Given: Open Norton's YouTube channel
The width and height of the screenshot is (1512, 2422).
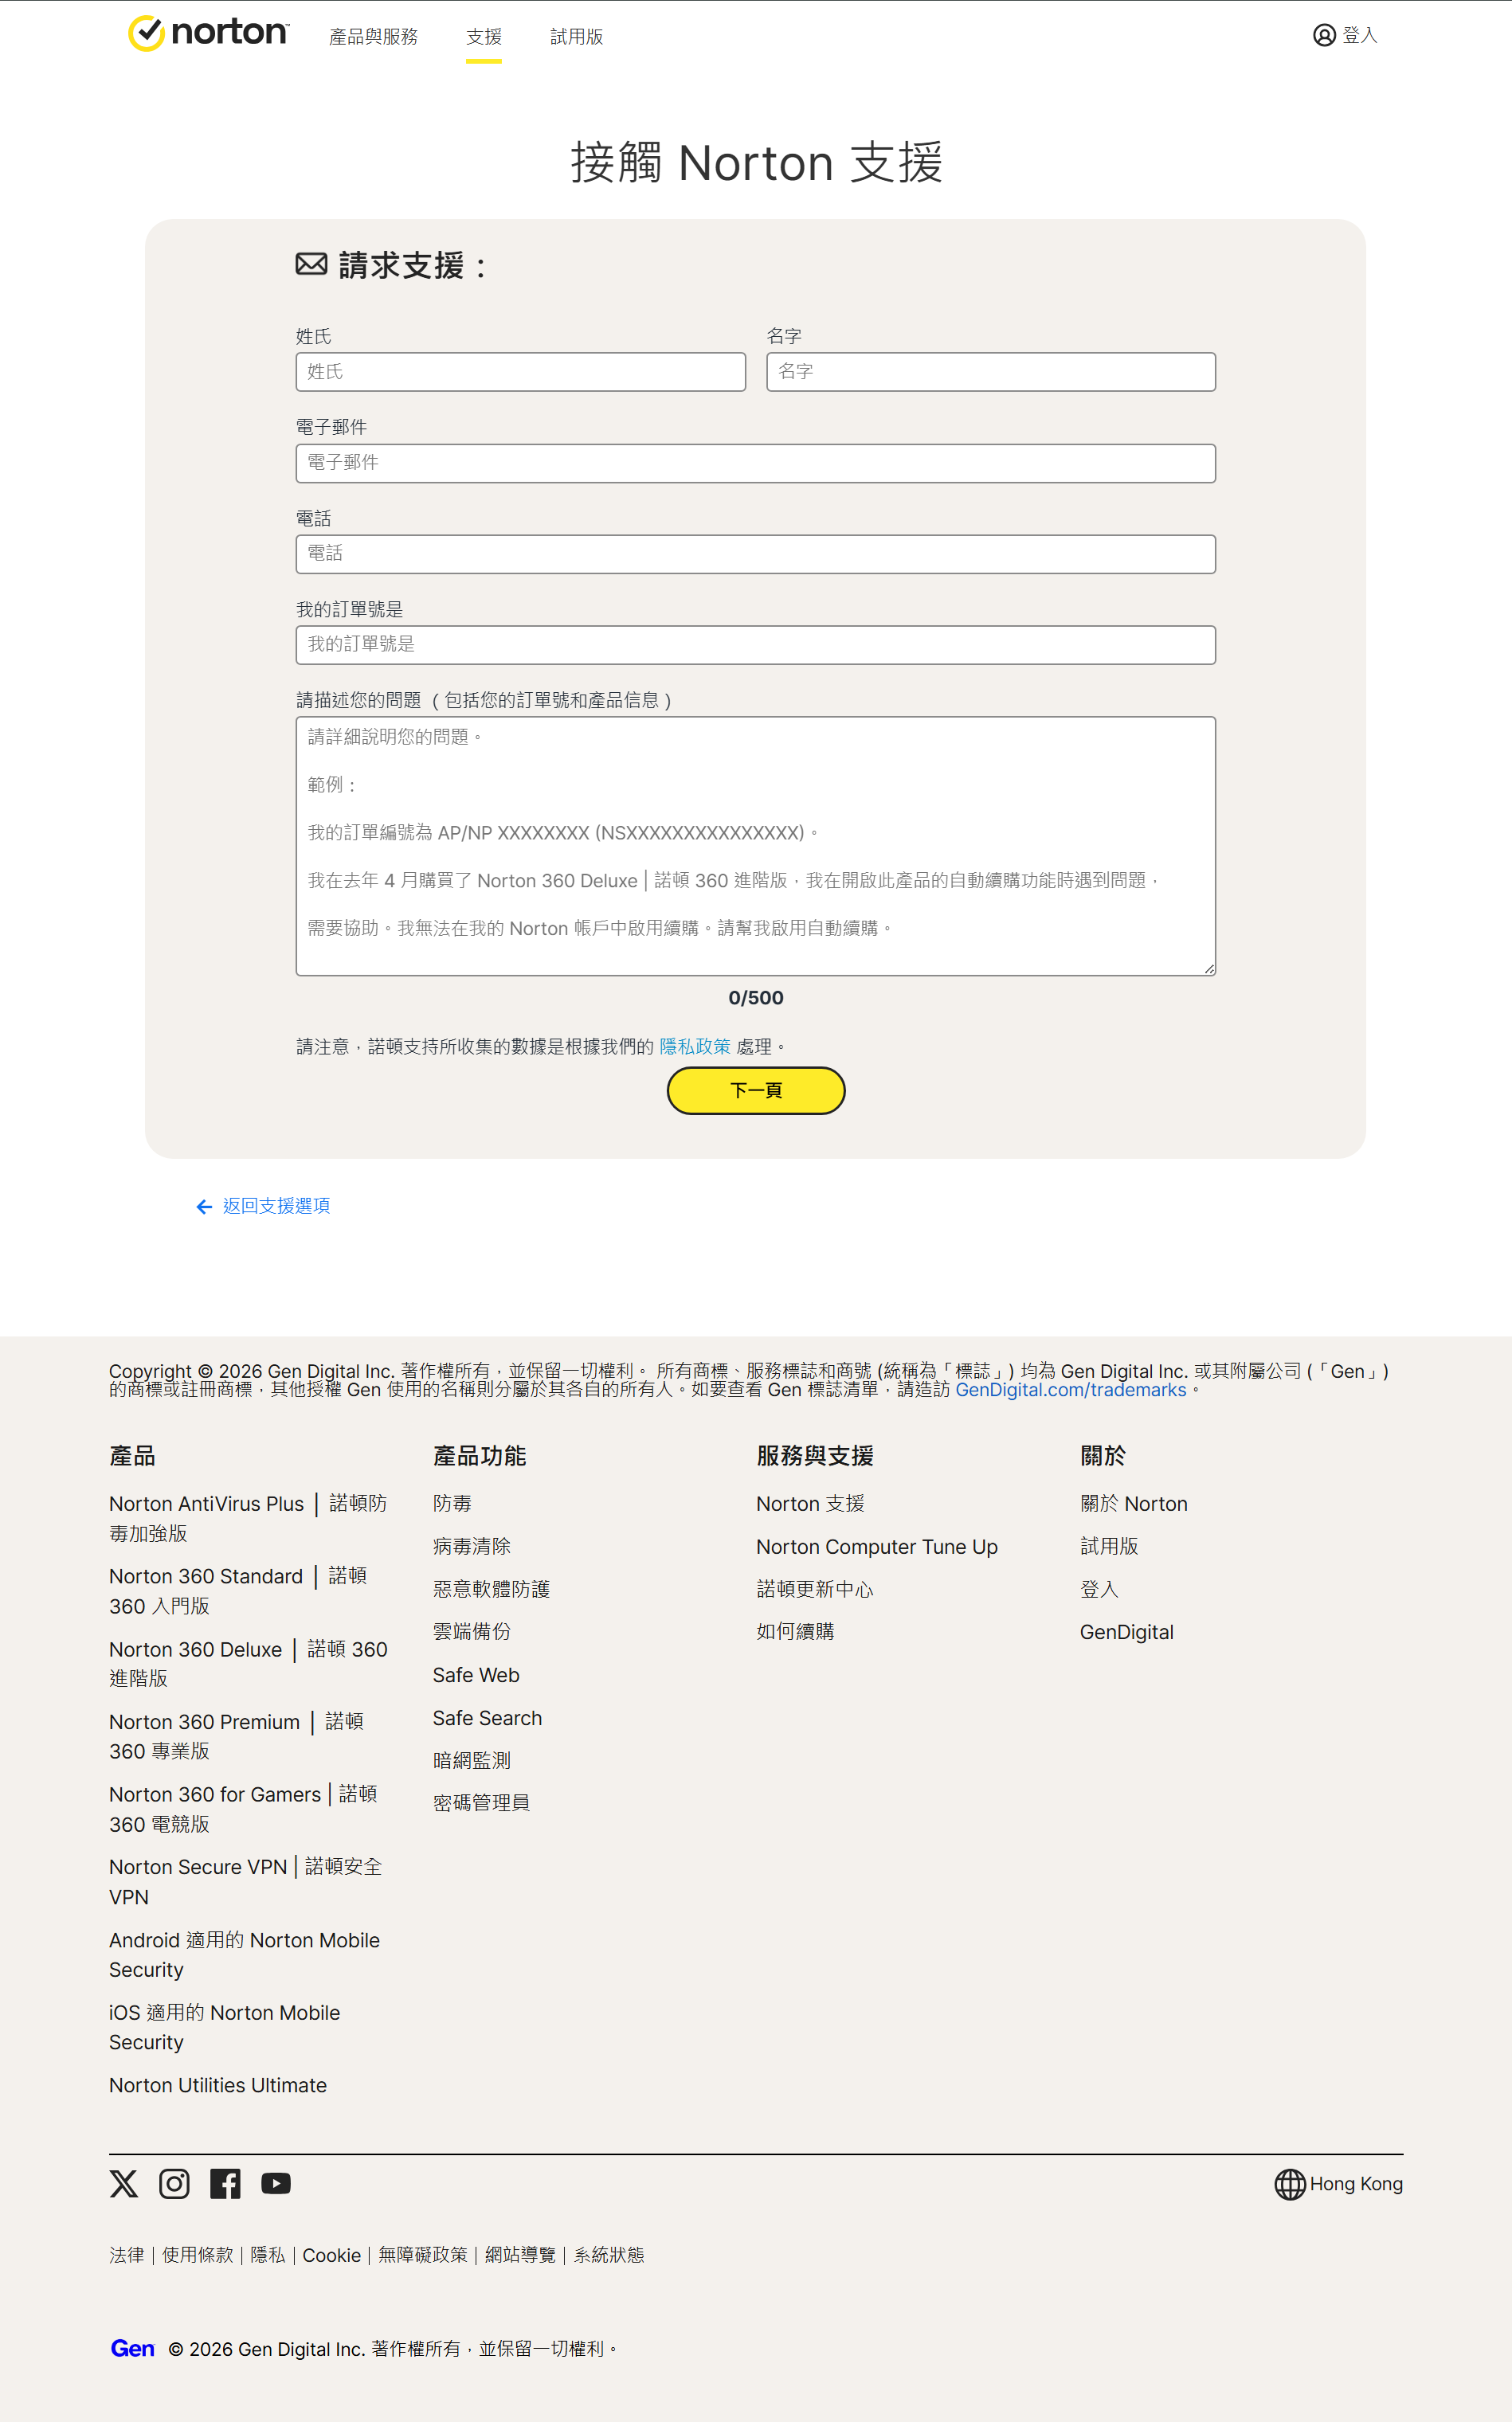Looking at the screenshot, I should pos(276,2183).
